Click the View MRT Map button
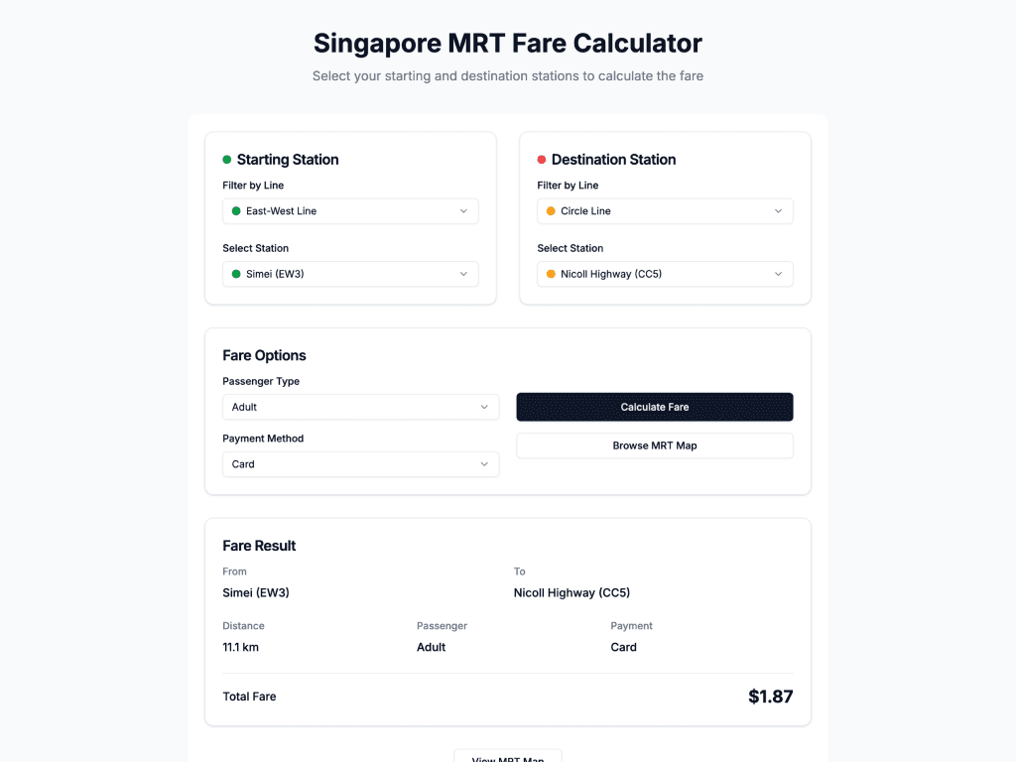 coord(508,757)
